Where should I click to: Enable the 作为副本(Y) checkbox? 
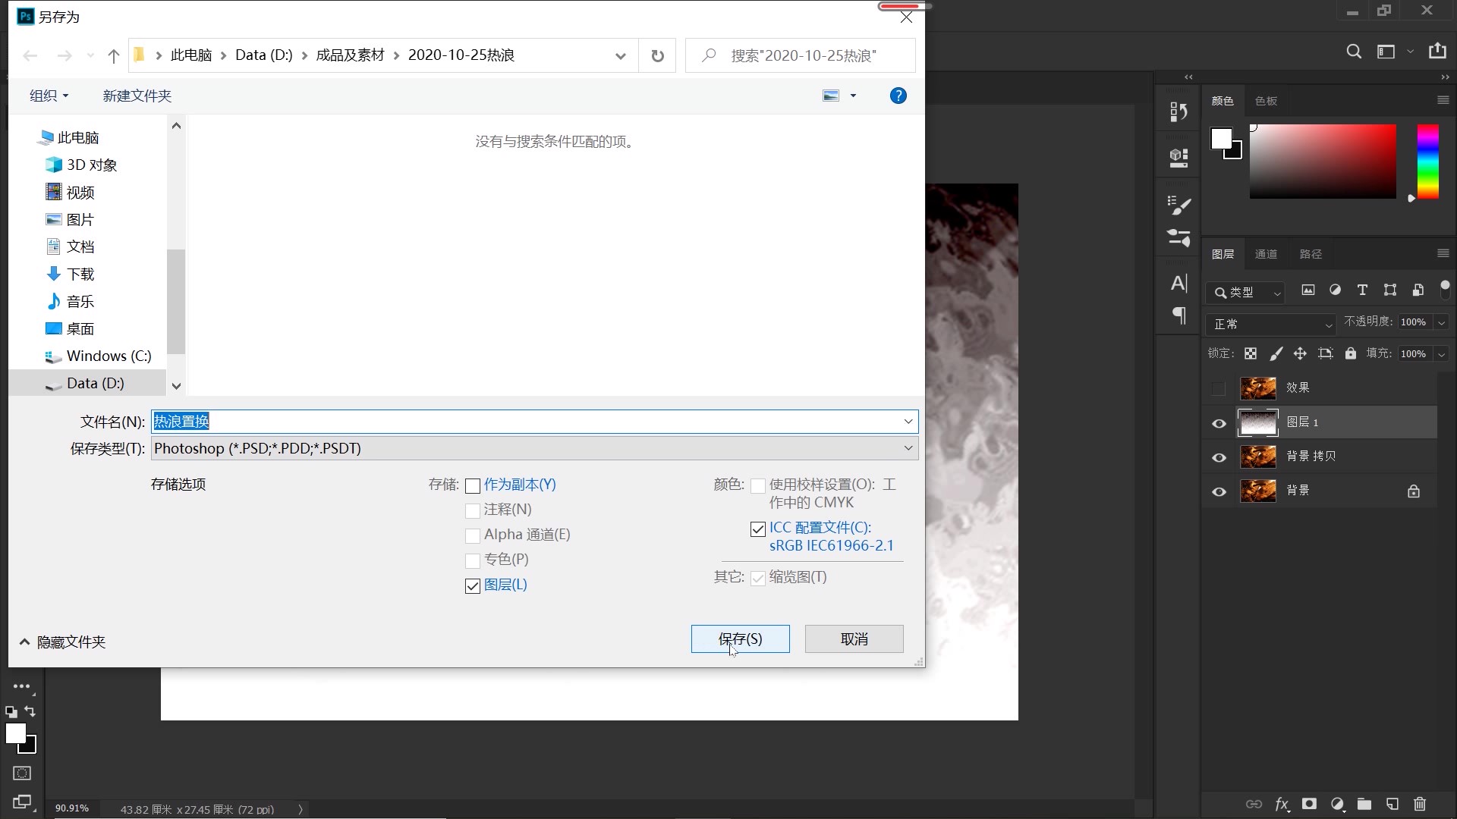[473, 485]
